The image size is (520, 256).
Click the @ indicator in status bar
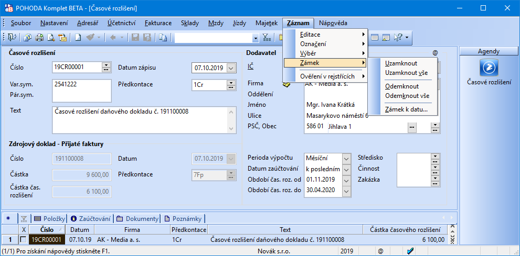tap(381, 251)
